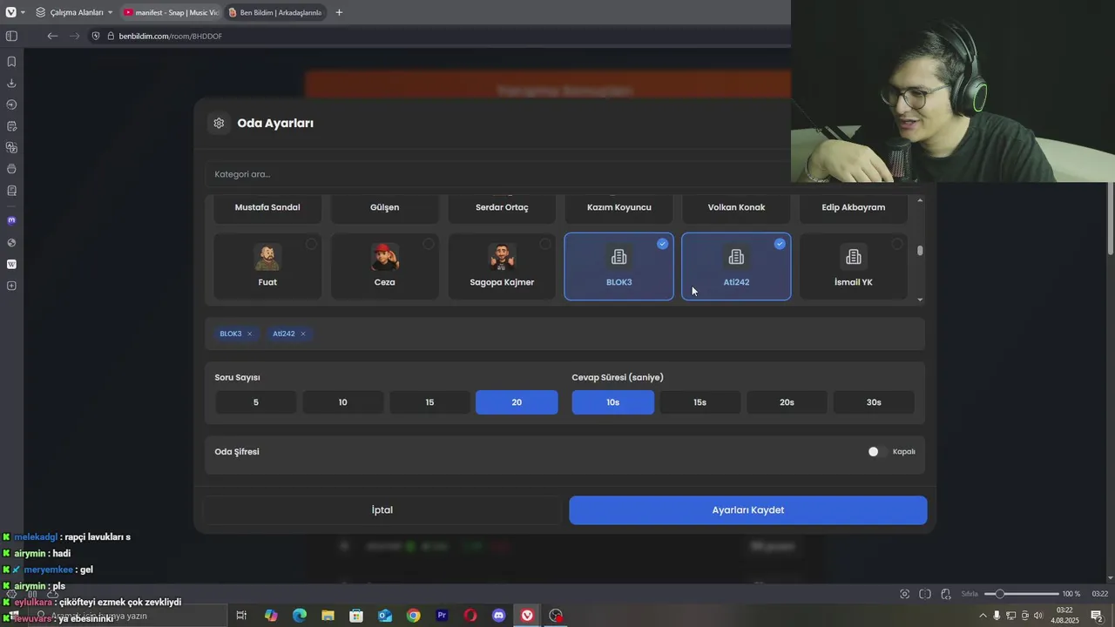
Task: Select the Mustafa Sandal category
Action: pyautogui.click(x=267, y=208)
